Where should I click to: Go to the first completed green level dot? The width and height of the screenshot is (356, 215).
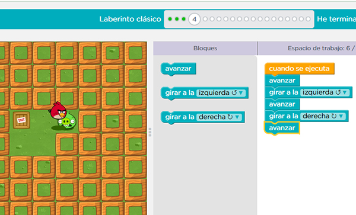(x=170, y=19)
